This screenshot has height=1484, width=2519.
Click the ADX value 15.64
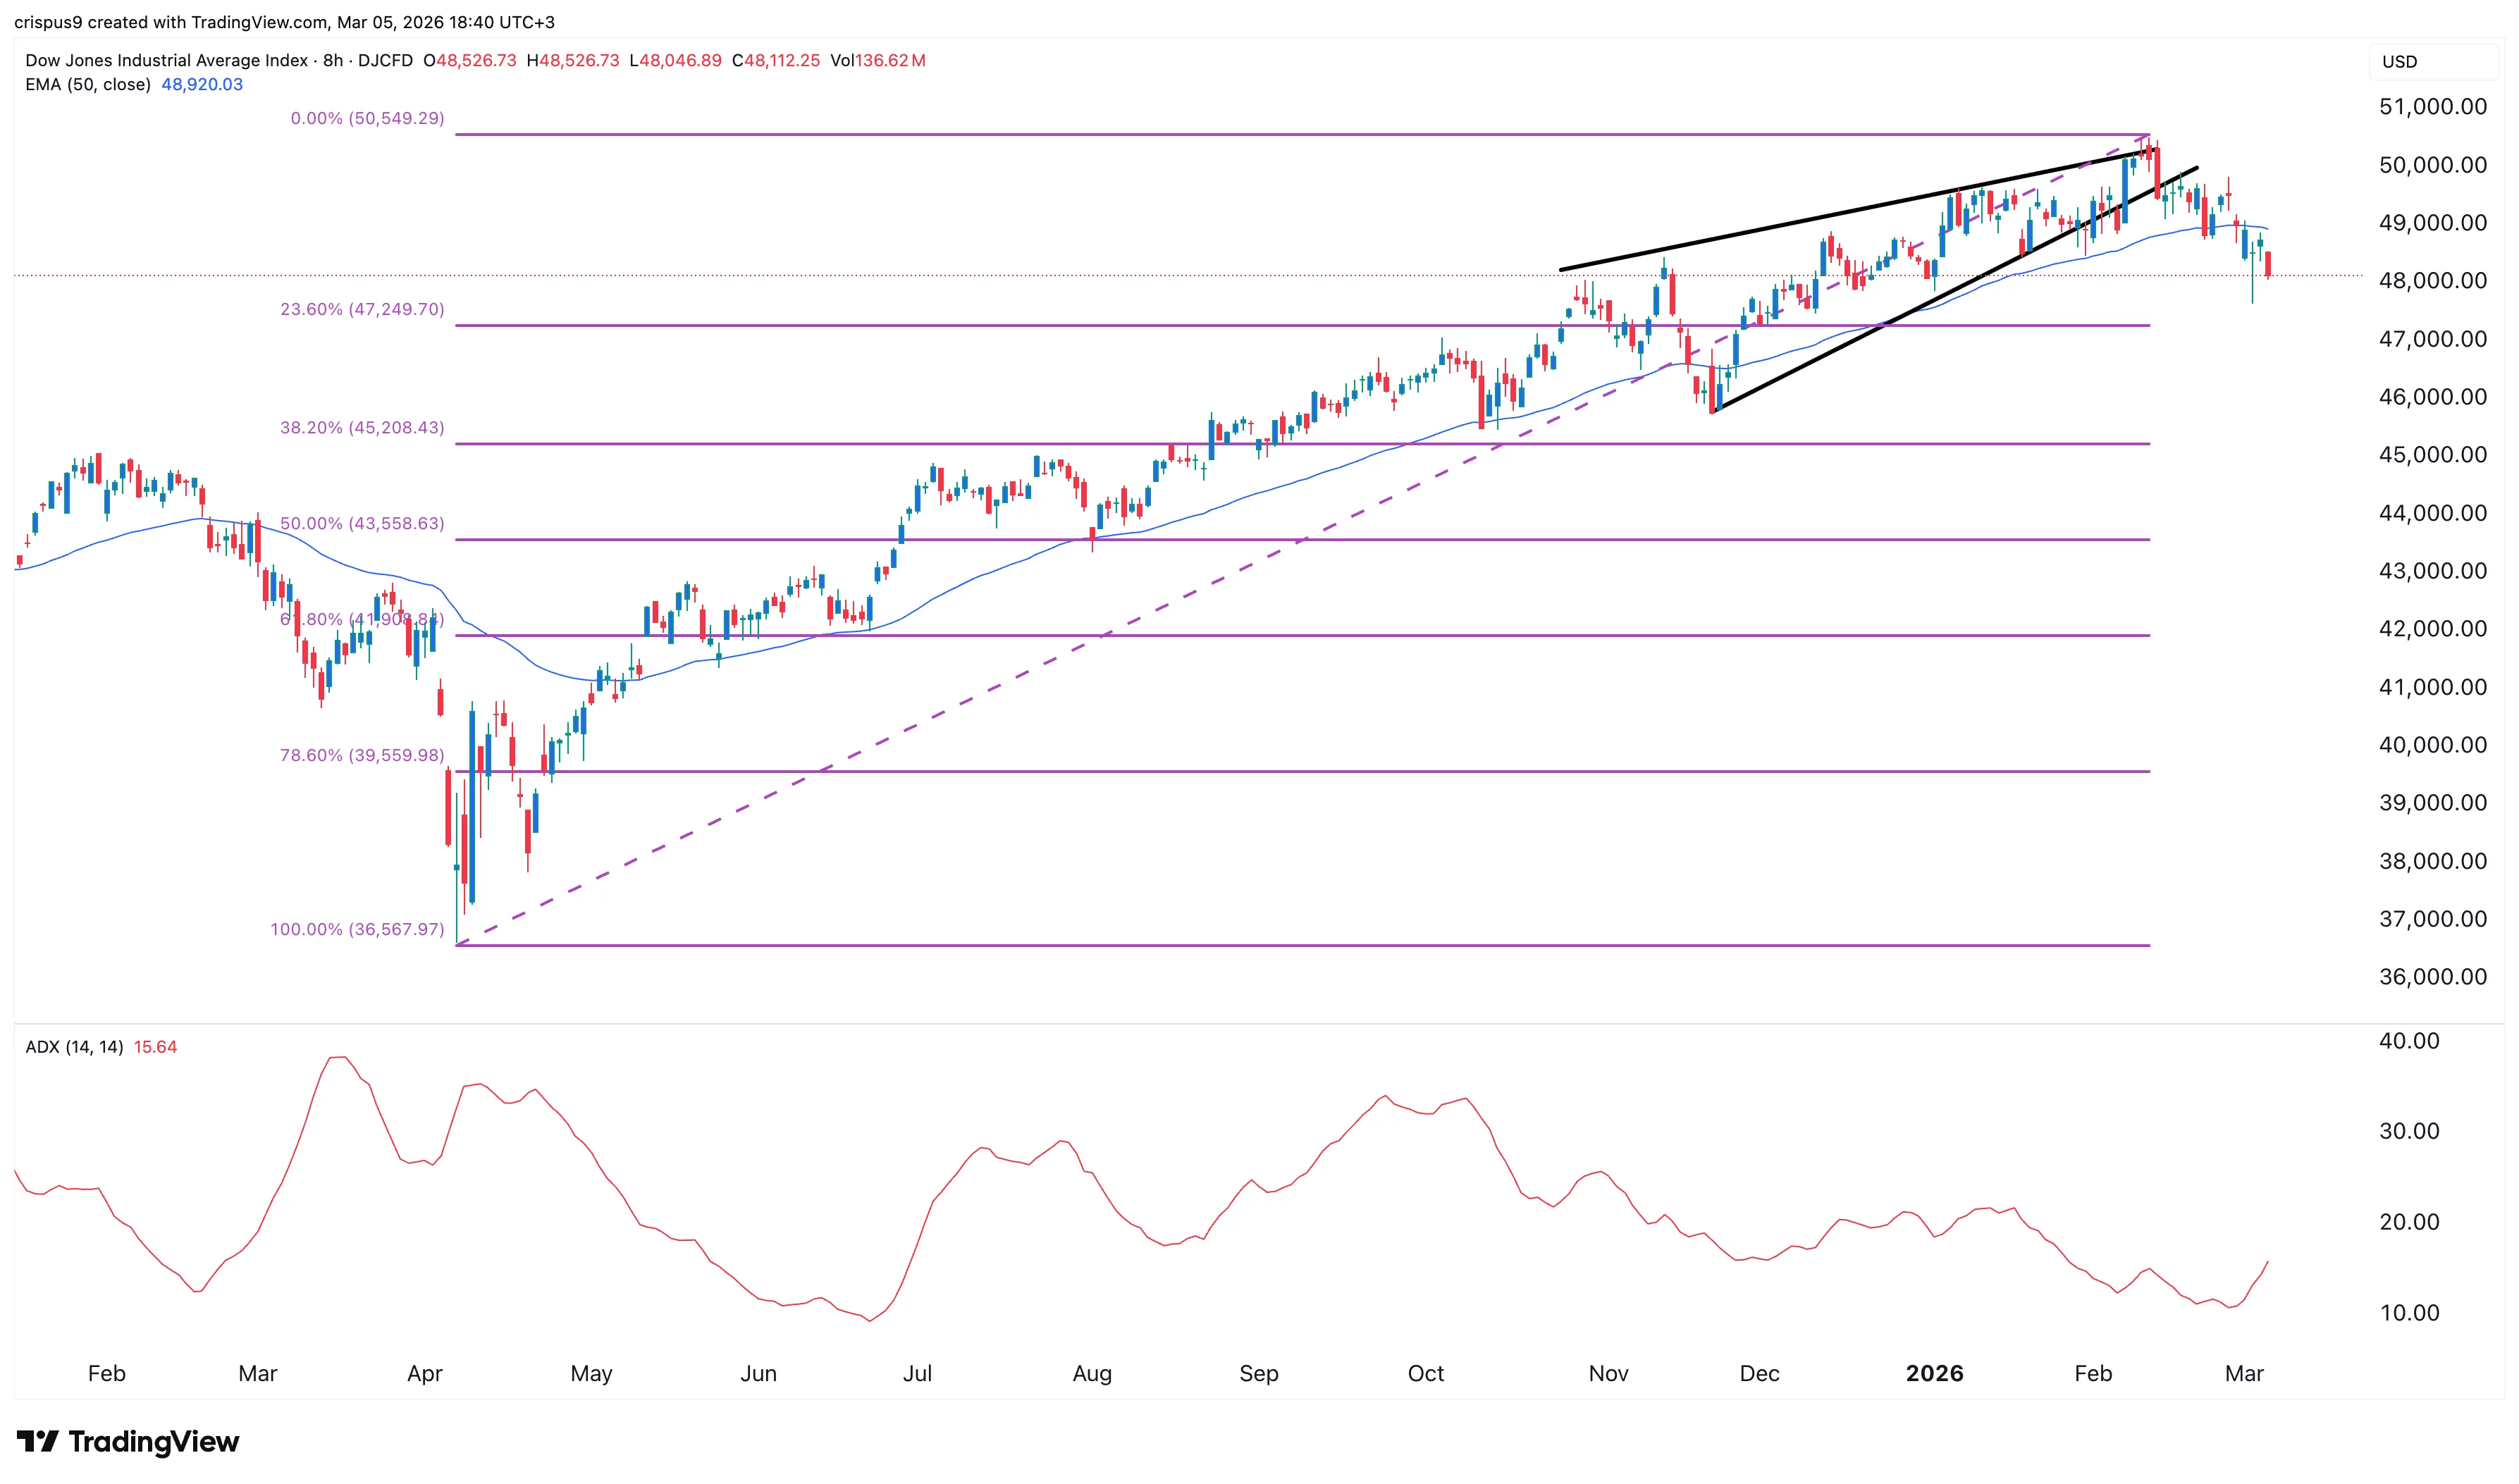pos(155,1046)
